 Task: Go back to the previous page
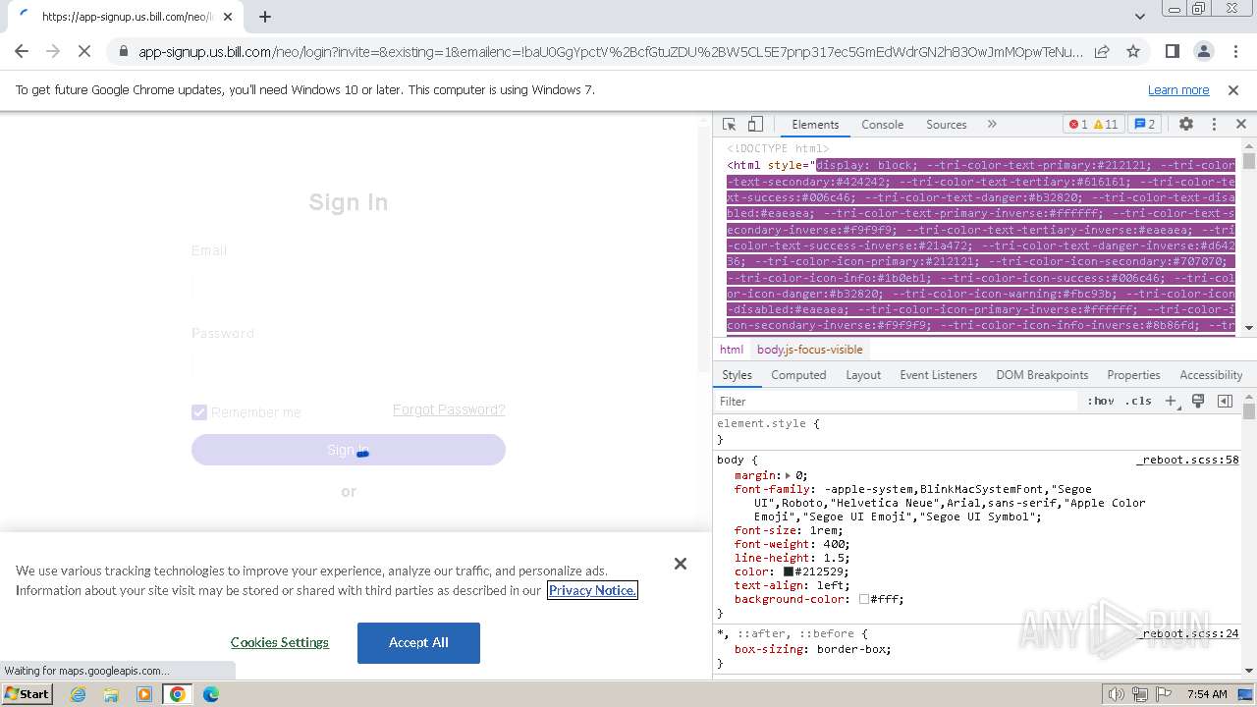click(x=22, y=51)
